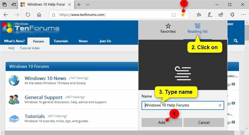Open the Favorites hub icon
249x135 pixels.
coord(199,15)
